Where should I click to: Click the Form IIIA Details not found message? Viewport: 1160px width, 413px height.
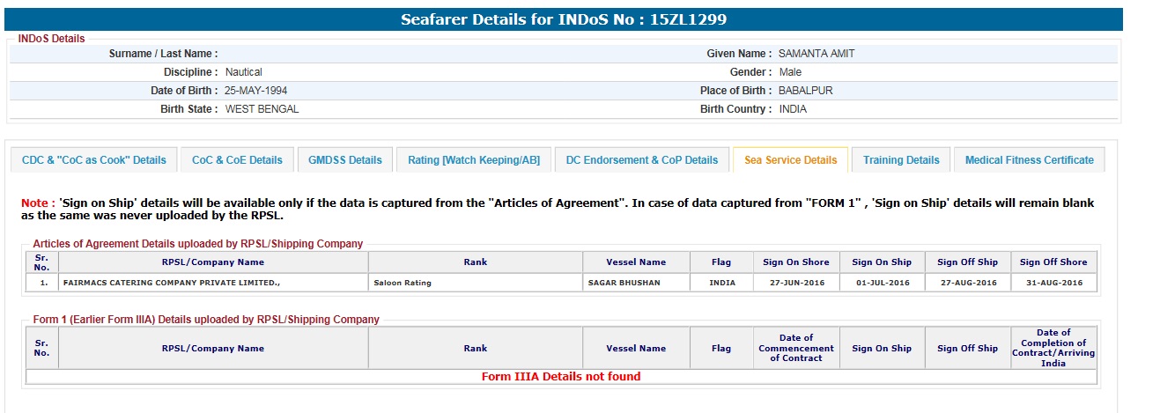561,377
